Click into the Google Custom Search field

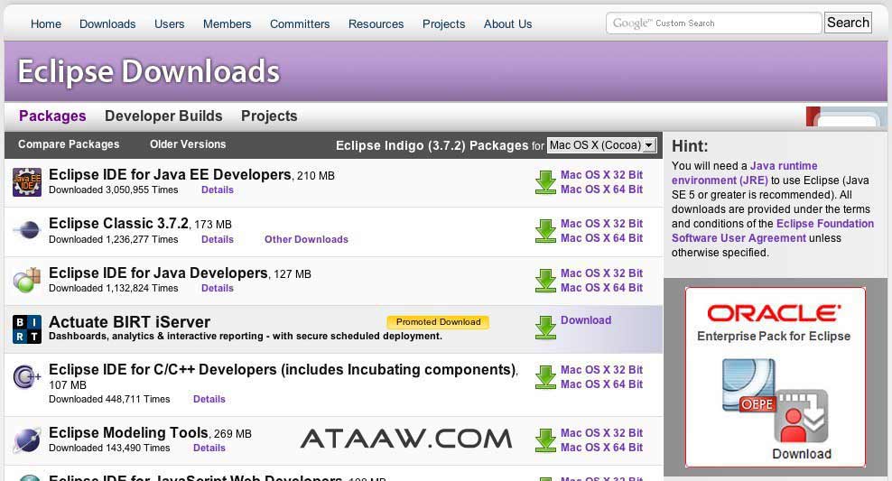pyautogui.click(x=714, y=23)
